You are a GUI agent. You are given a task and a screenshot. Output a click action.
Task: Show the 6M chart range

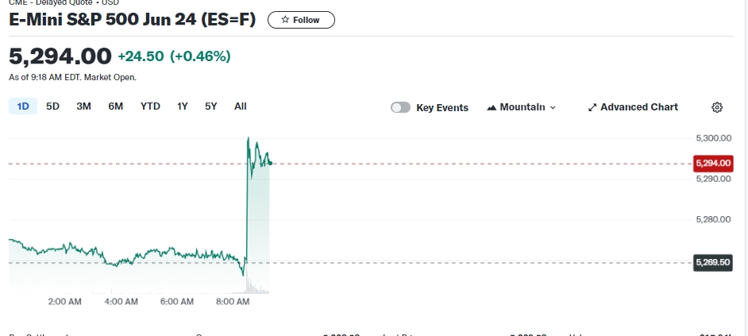[x=115, y=106]
